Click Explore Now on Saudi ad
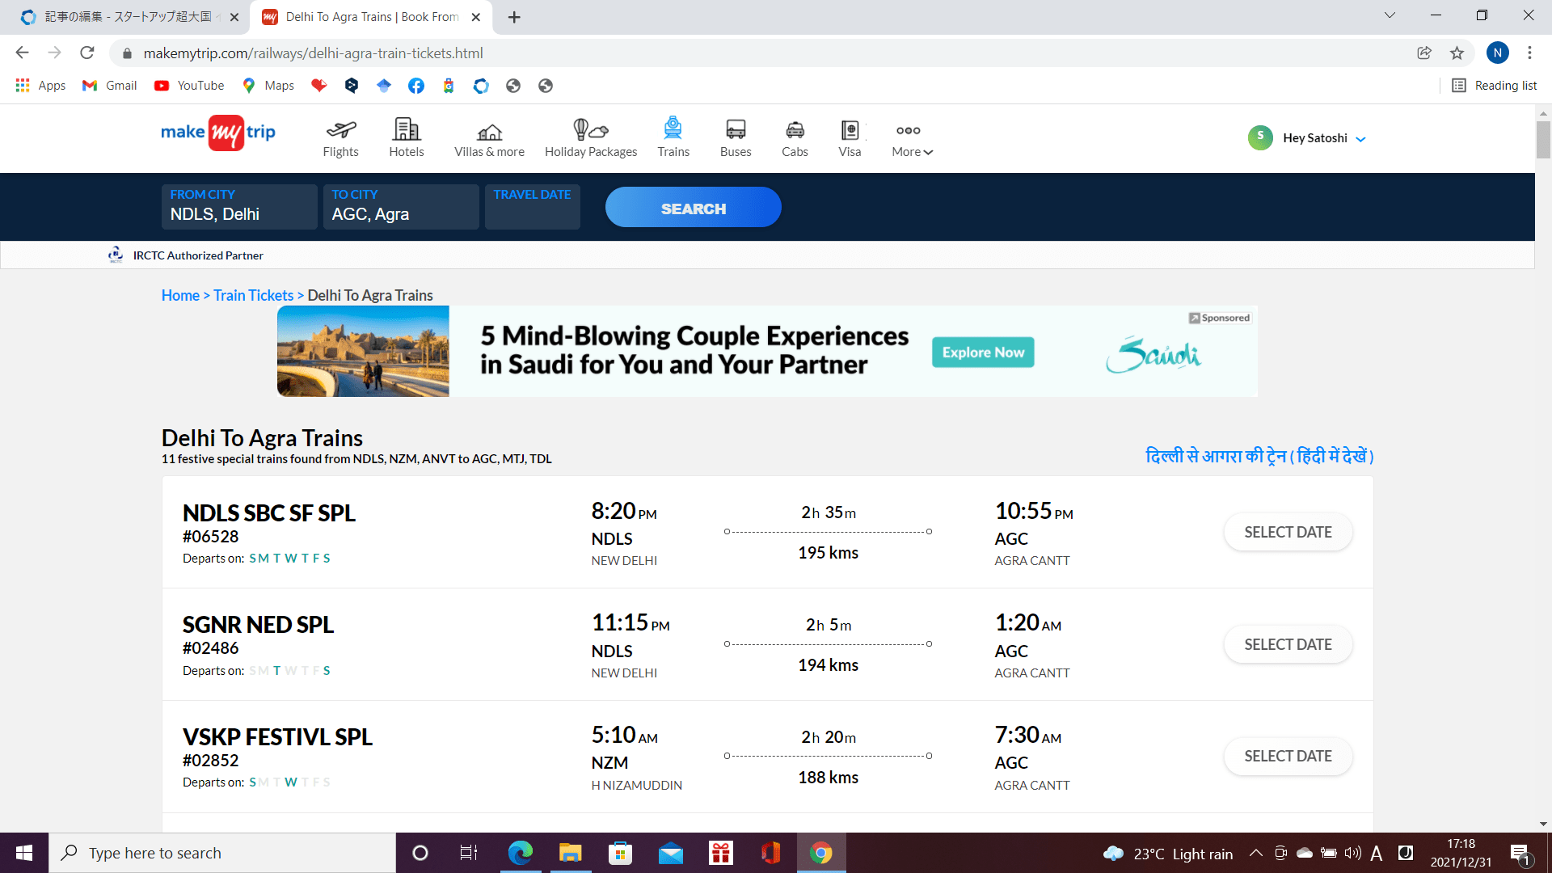The image size is (1552, 873). pyautogui.click(x=982, y=352)
